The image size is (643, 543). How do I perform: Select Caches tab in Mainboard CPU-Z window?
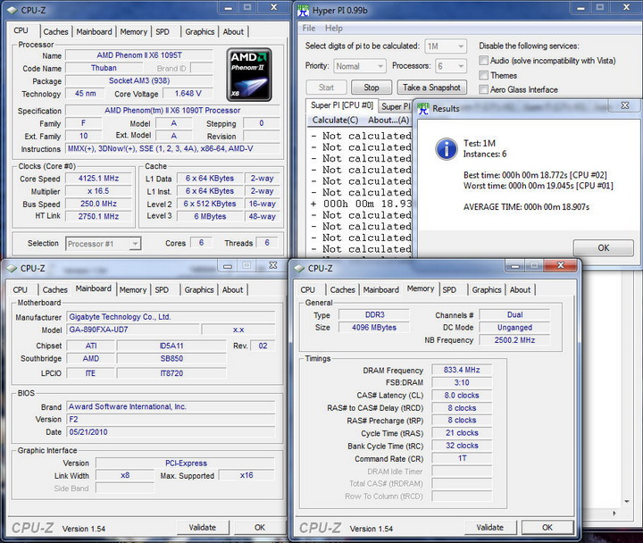pos(55,289)
